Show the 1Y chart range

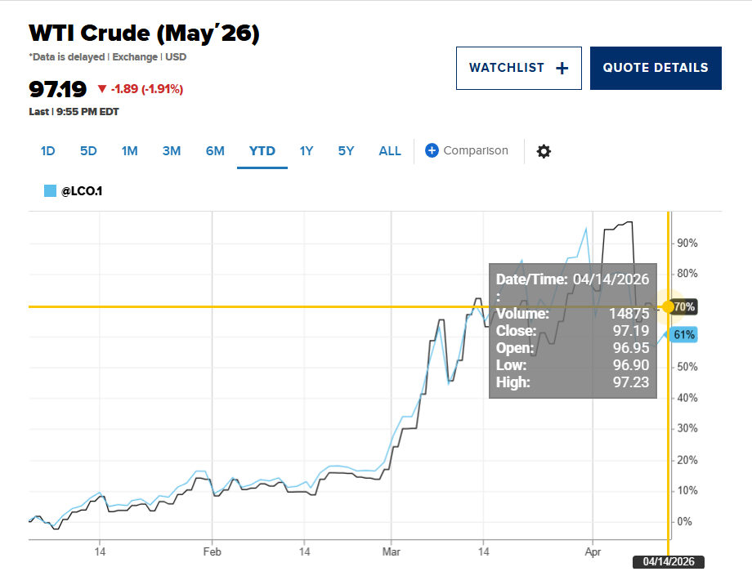307,151
